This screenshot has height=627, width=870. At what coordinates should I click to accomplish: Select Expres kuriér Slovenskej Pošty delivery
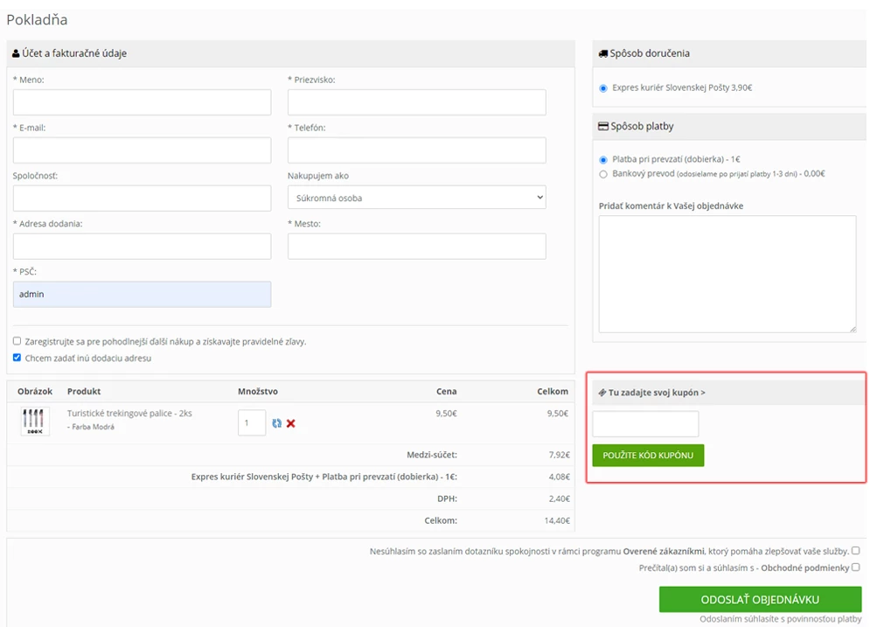pyautogui.click(x=603, y=88)
